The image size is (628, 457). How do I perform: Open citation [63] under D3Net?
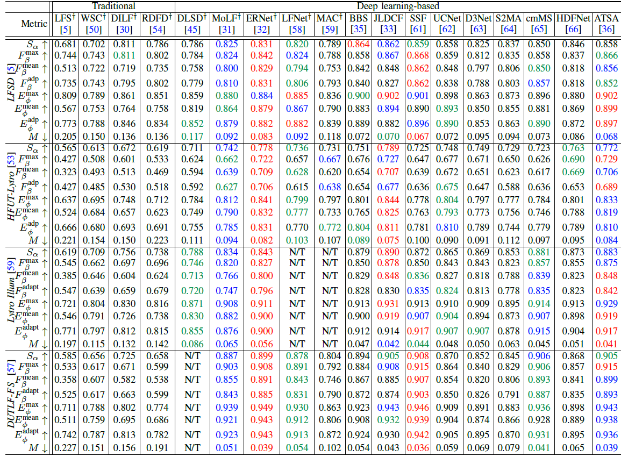478,29
